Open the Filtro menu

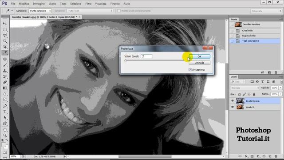click(x=88, y=4)
